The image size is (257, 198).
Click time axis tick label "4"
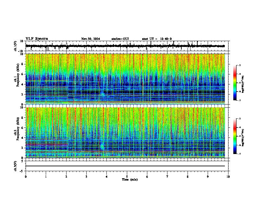(107, 177)
